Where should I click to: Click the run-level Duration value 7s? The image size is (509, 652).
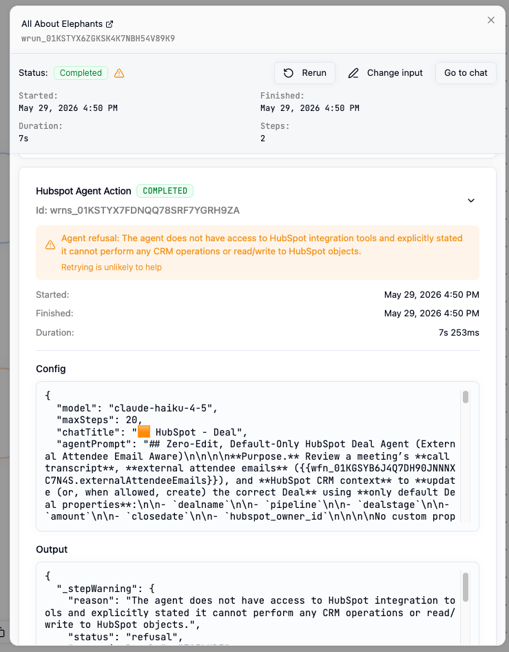[23, 139]
